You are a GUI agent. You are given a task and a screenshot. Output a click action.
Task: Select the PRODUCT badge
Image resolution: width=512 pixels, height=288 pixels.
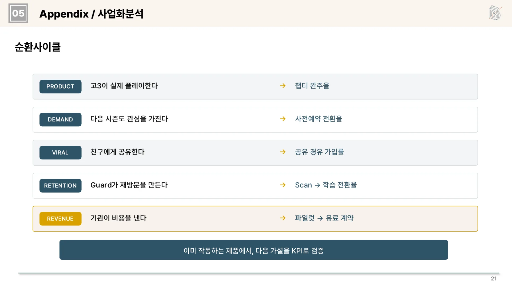[x=60, y=86]
